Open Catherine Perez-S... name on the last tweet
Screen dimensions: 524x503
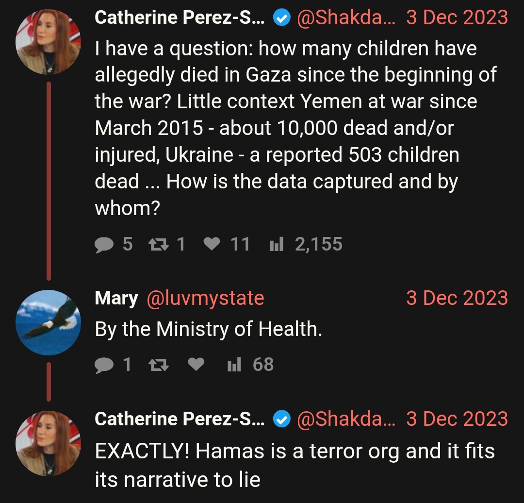point(180,419)
